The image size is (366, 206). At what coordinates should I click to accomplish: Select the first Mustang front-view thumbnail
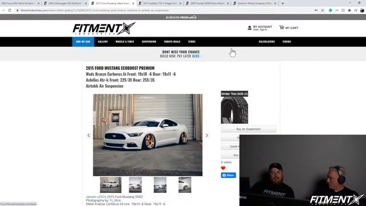[x=110, y=185]
